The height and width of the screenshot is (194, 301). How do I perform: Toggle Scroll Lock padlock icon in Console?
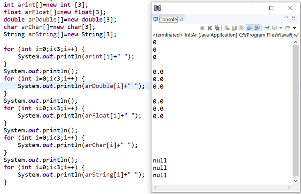234,28
